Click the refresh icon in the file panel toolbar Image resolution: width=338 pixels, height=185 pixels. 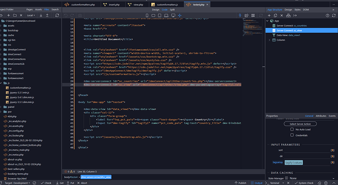[57, 15]
